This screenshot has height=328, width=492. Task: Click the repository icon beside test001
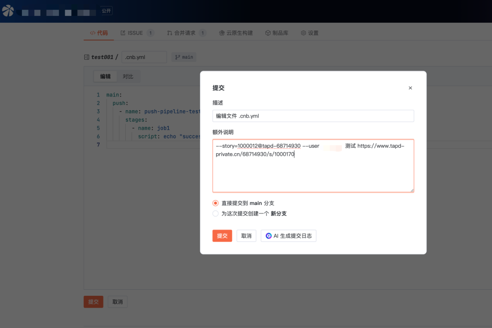click(87, 57)
